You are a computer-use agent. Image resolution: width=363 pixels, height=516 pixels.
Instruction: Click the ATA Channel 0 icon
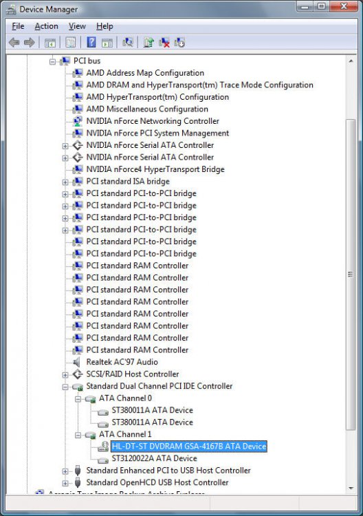[x=91, y=399]
